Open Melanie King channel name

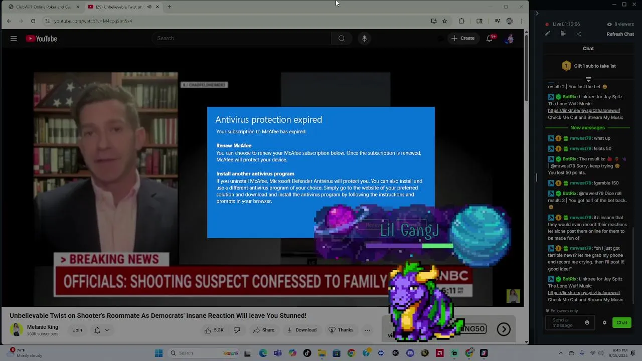(x=43, y=327)
